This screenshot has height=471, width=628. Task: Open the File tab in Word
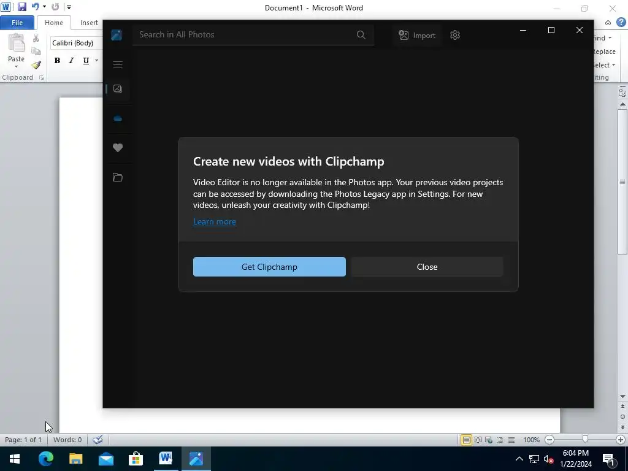[x=17, y=23]
